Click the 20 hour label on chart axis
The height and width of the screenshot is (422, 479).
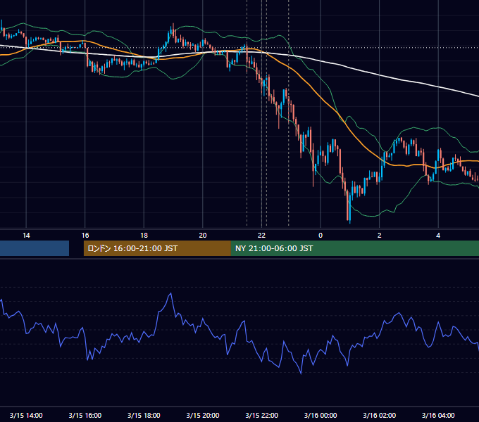tap(203, 236)
